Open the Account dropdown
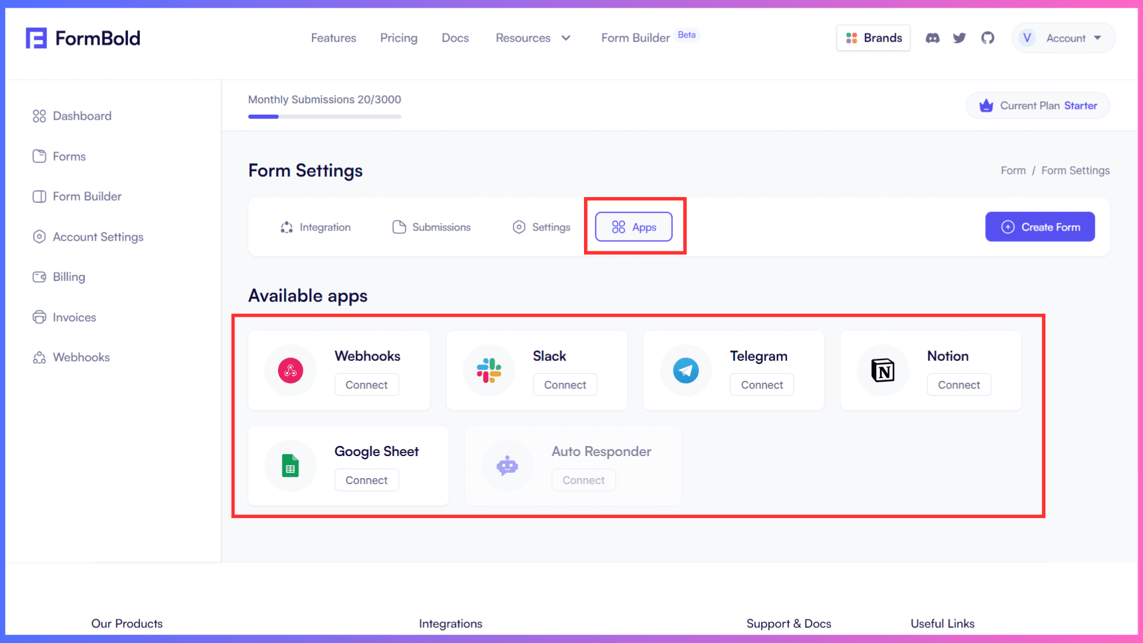Image resolution: width=1143 pixels, height=643 pixels. pos(1063,38)
